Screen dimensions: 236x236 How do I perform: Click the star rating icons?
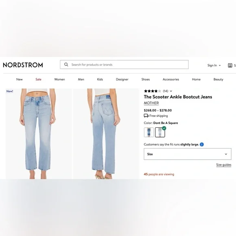click(x=153, y=91)
